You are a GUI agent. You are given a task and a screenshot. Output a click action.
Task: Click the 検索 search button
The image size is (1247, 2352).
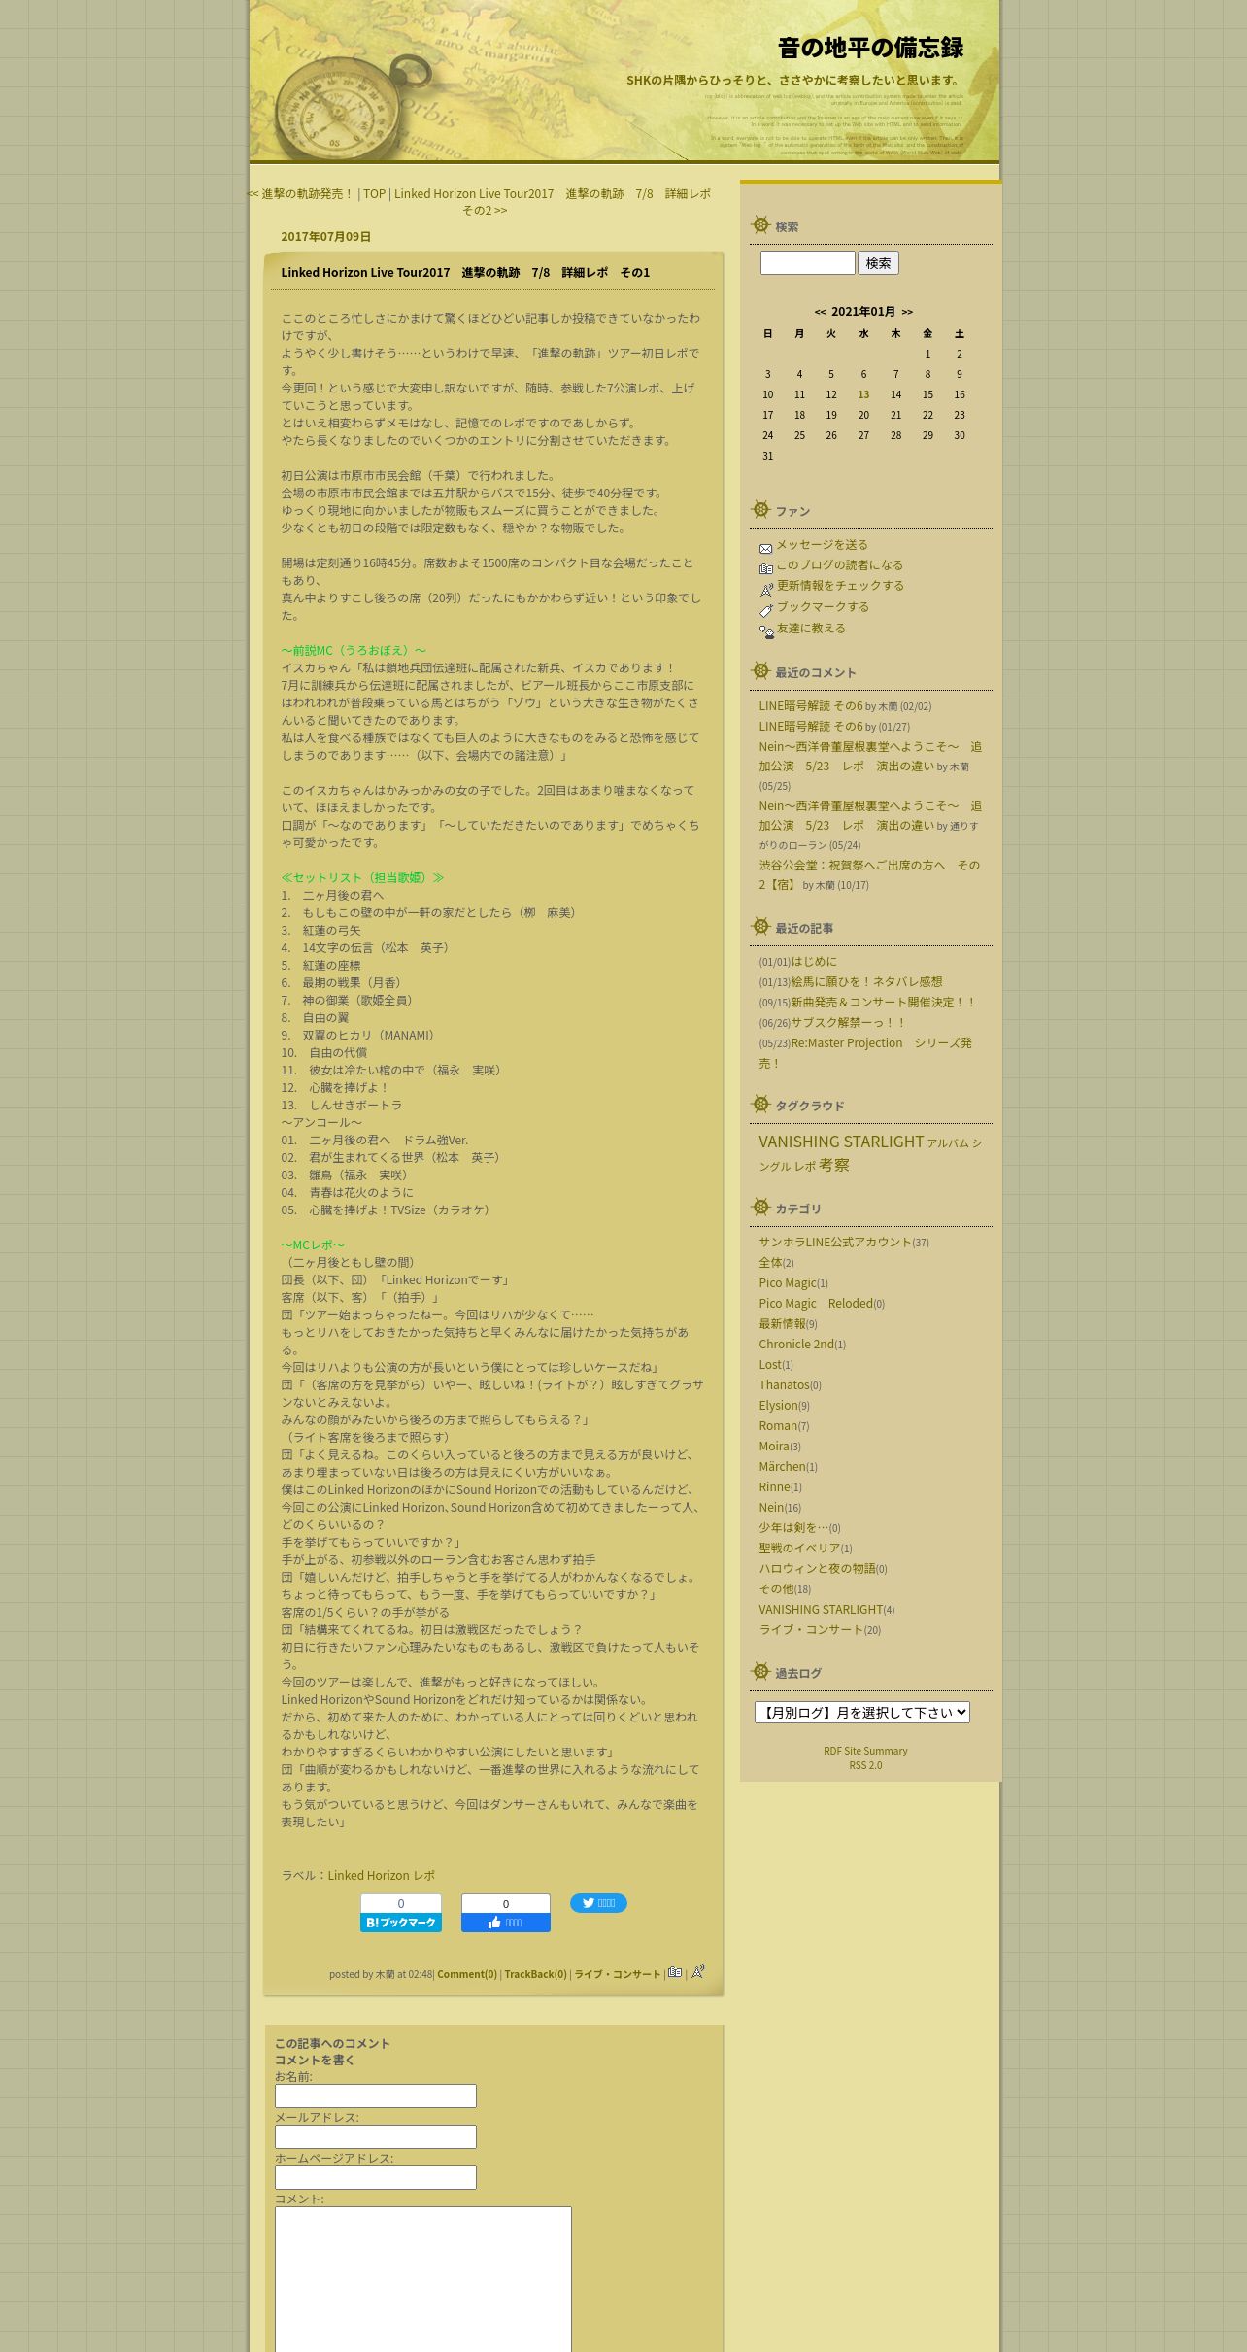coord(878,263)
